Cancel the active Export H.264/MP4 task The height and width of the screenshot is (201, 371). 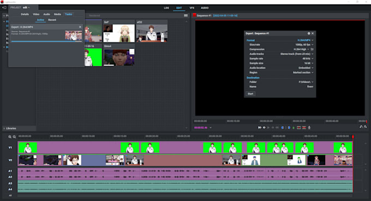[x=80, y=27]
